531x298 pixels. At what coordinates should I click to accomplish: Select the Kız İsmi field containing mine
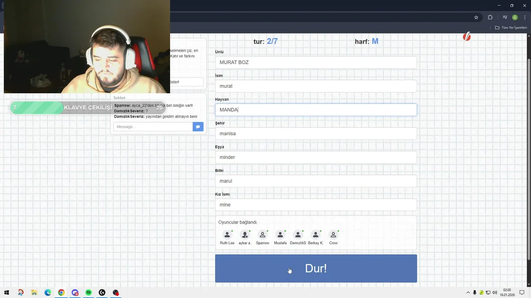(x=316, y=205)
